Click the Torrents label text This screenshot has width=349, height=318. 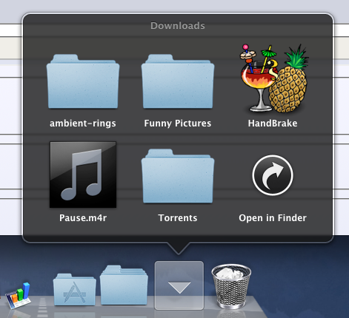click(178, 218)
